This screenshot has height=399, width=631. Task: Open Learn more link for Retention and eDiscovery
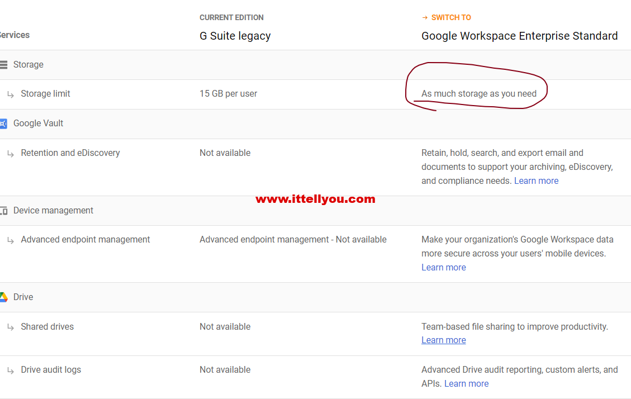tap(536, 180)
